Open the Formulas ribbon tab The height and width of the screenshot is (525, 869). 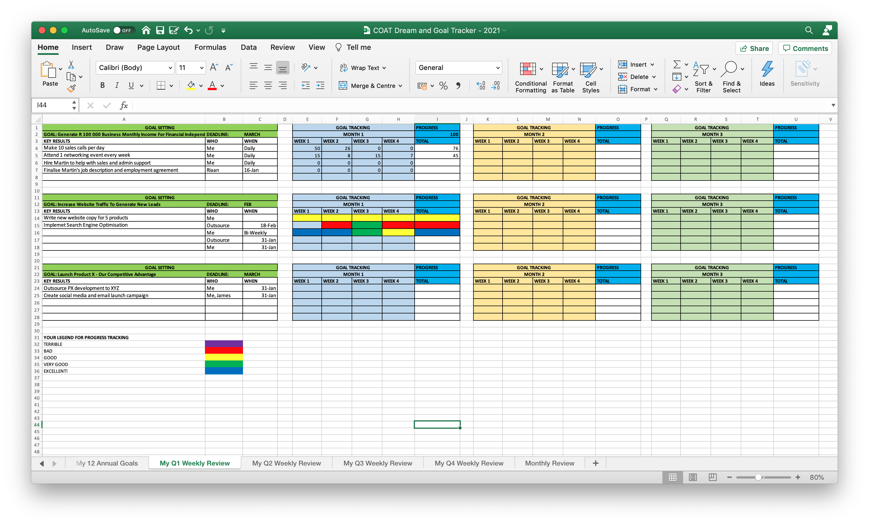click(210, 47)
